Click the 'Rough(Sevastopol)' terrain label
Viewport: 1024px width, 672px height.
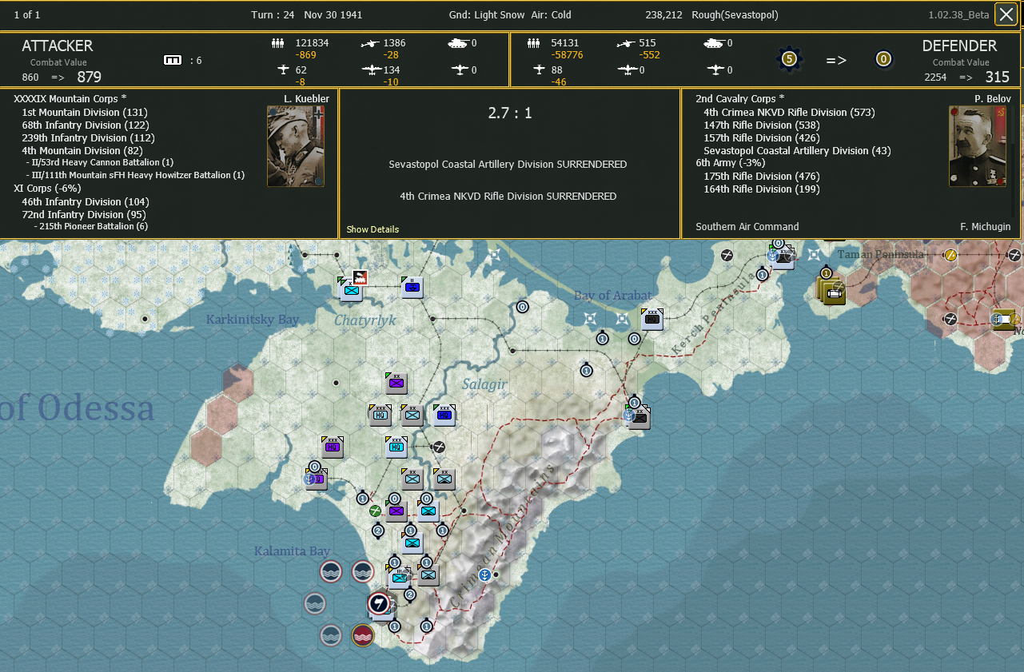point(735,15)
